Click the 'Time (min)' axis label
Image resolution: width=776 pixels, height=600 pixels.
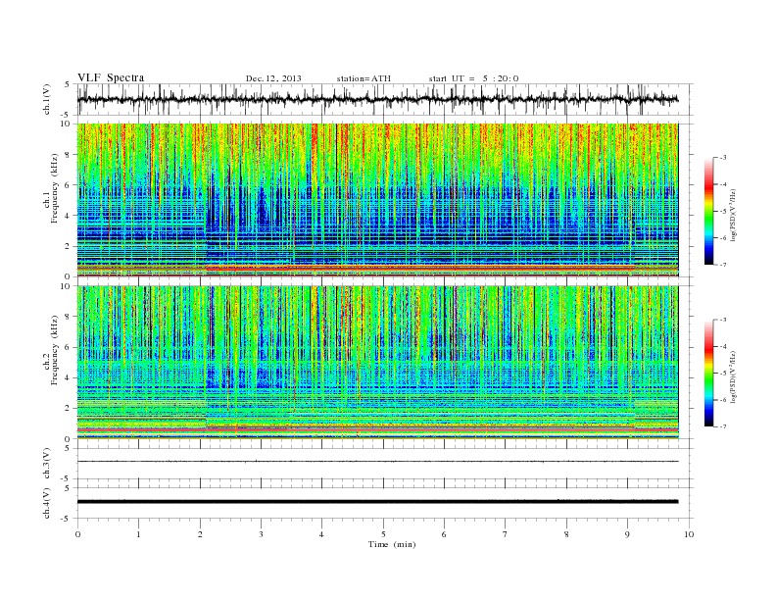pos(392,544)
